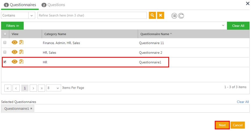Check the box for Questionnaire 11 row
Screen dimensions: 251x131
pos(5,43)
